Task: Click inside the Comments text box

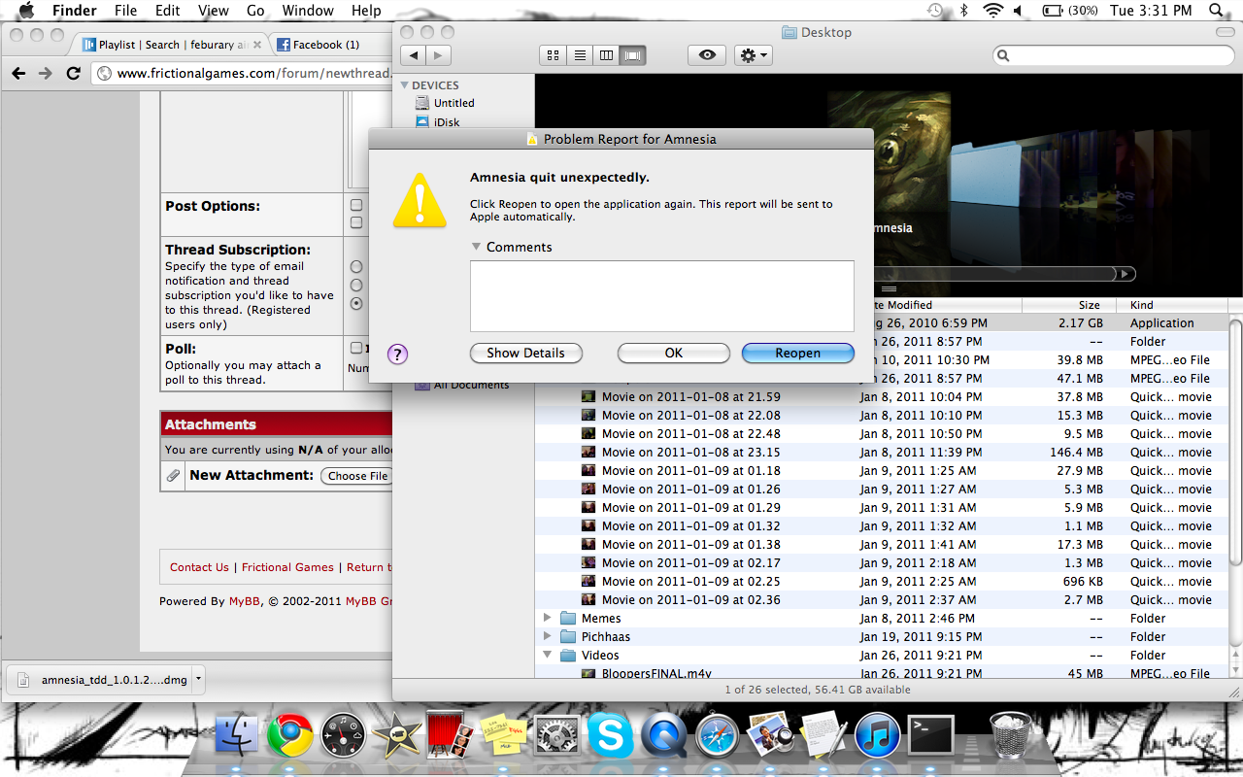Action: (x=662, y=296)
